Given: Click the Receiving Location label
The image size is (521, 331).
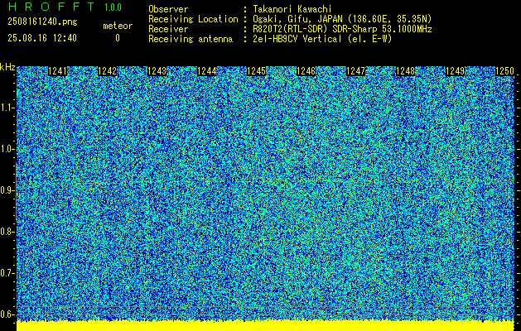Looking at the screenshot, I should click(x=193, y=19).
